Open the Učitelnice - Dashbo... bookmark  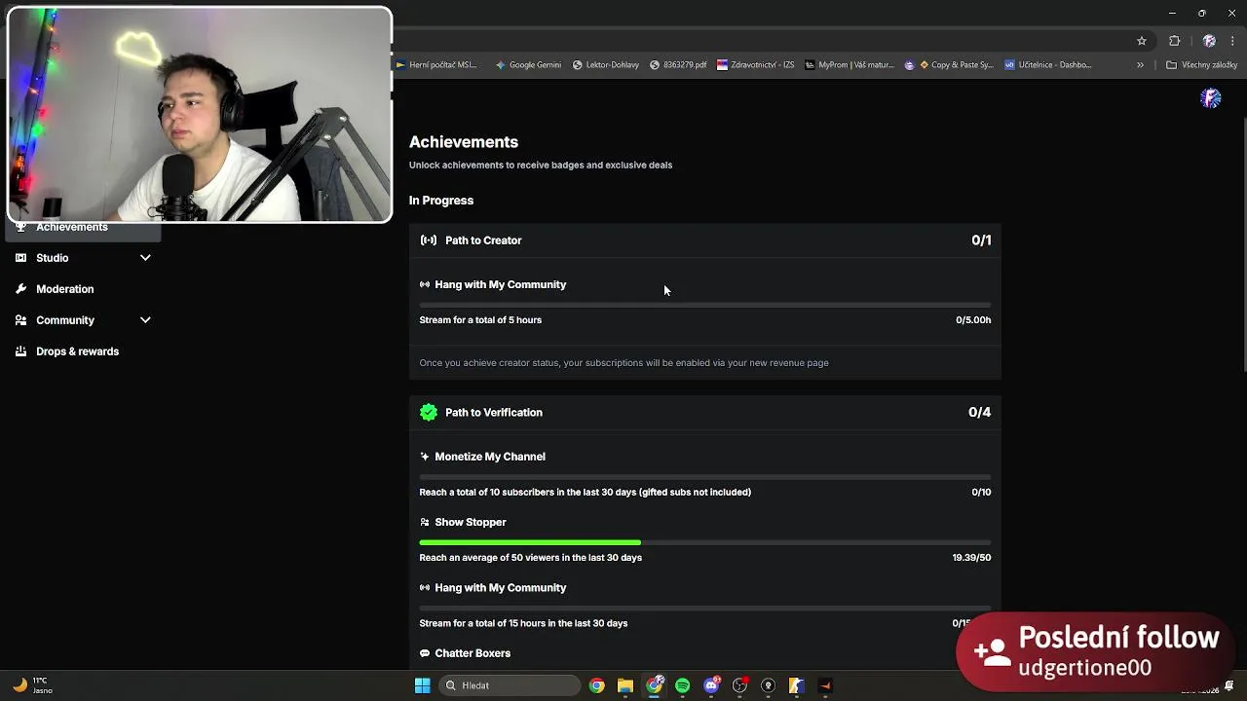(x=1048, y=65)
